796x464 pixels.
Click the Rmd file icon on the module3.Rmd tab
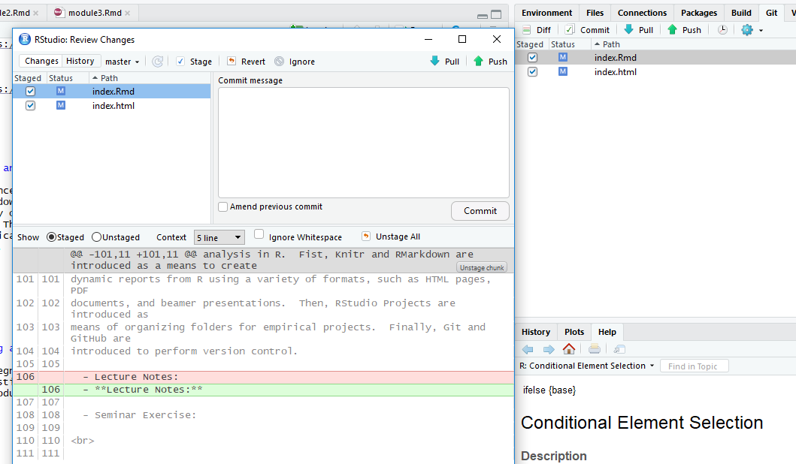pos(59,13)
